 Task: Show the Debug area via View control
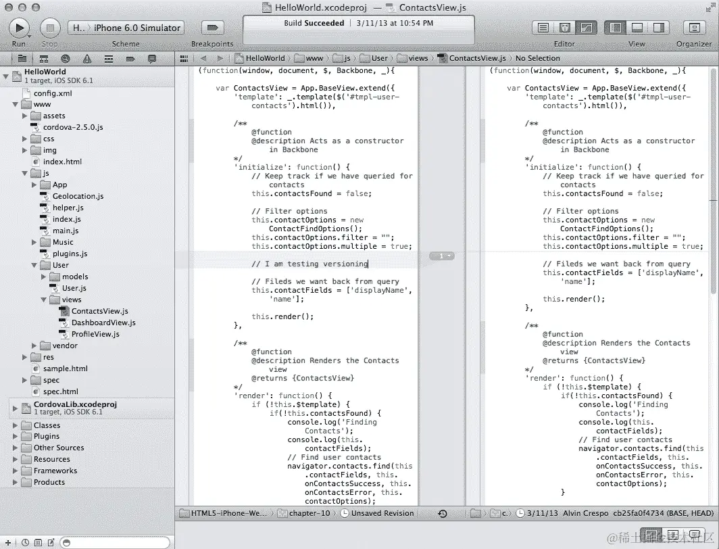coord(638,28)
